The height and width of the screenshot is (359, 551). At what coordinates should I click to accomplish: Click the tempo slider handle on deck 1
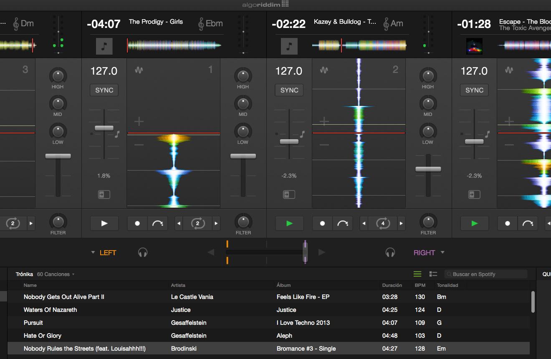click(104, 128)
